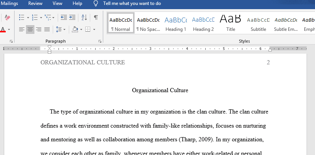
Task: Click the first line indent ruler marker
Action: point(49,47)
